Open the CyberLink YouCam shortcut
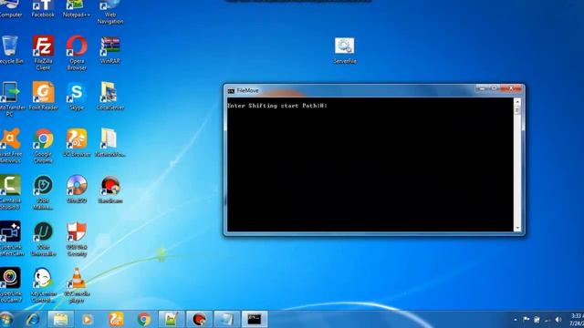 [10, 285]
